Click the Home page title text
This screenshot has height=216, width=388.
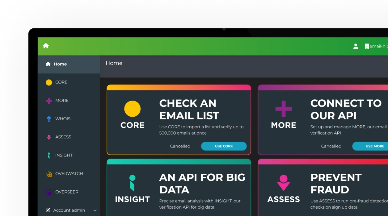click(x=114, y=63)
